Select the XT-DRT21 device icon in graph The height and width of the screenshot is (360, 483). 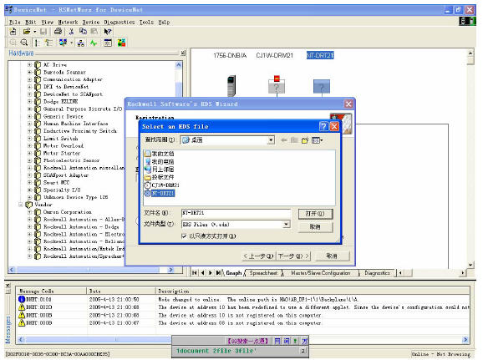[322, 87]
